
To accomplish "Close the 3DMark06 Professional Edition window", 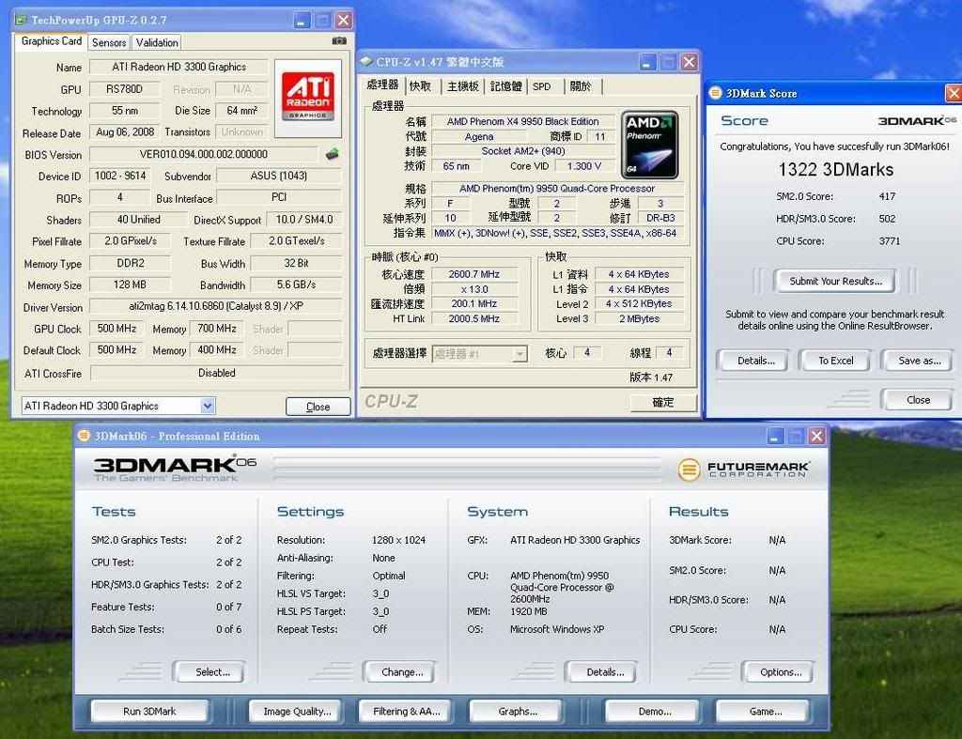I will [816, 436].
